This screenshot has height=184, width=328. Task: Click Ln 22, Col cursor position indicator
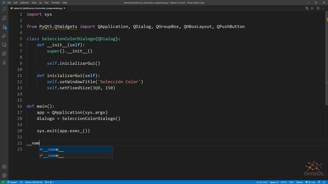point(262,182)
